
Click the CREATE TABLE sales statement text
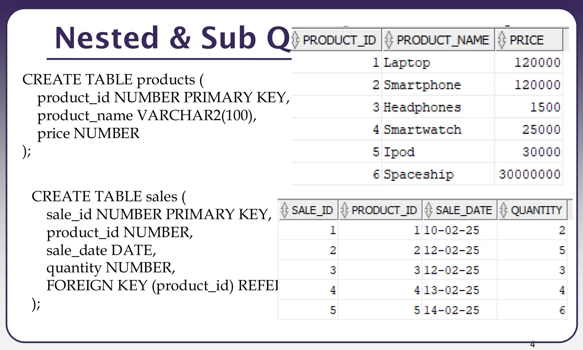point(109,197)
